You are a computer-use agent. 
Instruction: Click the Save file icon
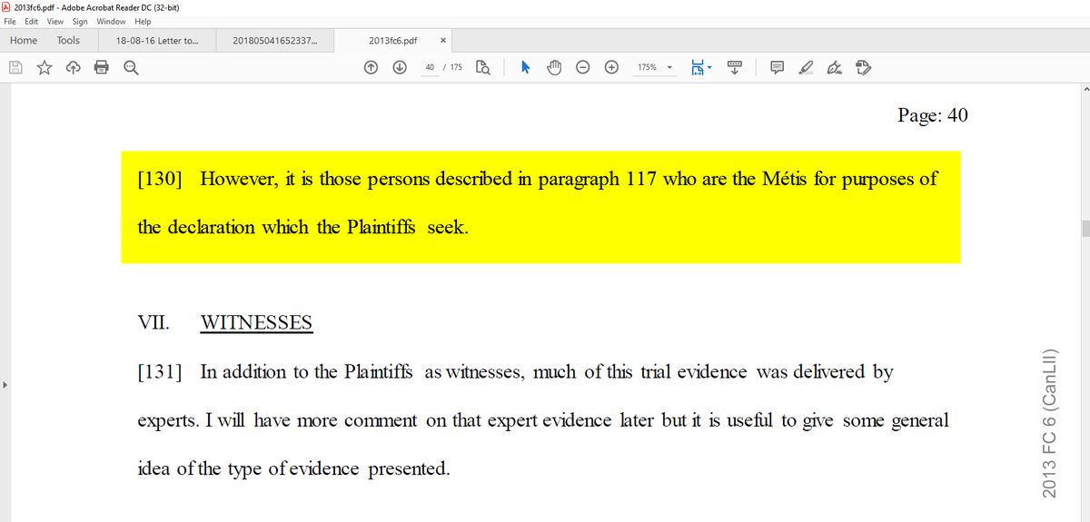(15, 67)
